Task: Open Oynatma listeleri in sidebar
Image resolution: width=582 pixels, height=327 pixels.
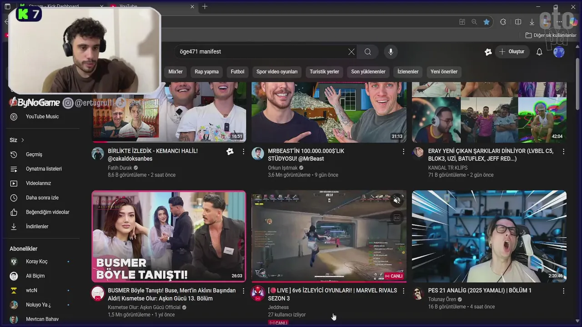Action: [44, 169]
